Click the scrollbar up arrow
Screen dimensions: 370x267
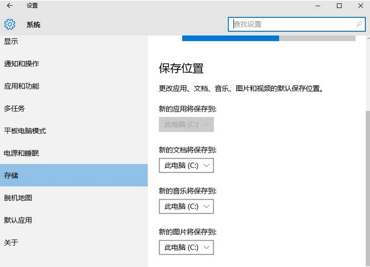point(368,38)
